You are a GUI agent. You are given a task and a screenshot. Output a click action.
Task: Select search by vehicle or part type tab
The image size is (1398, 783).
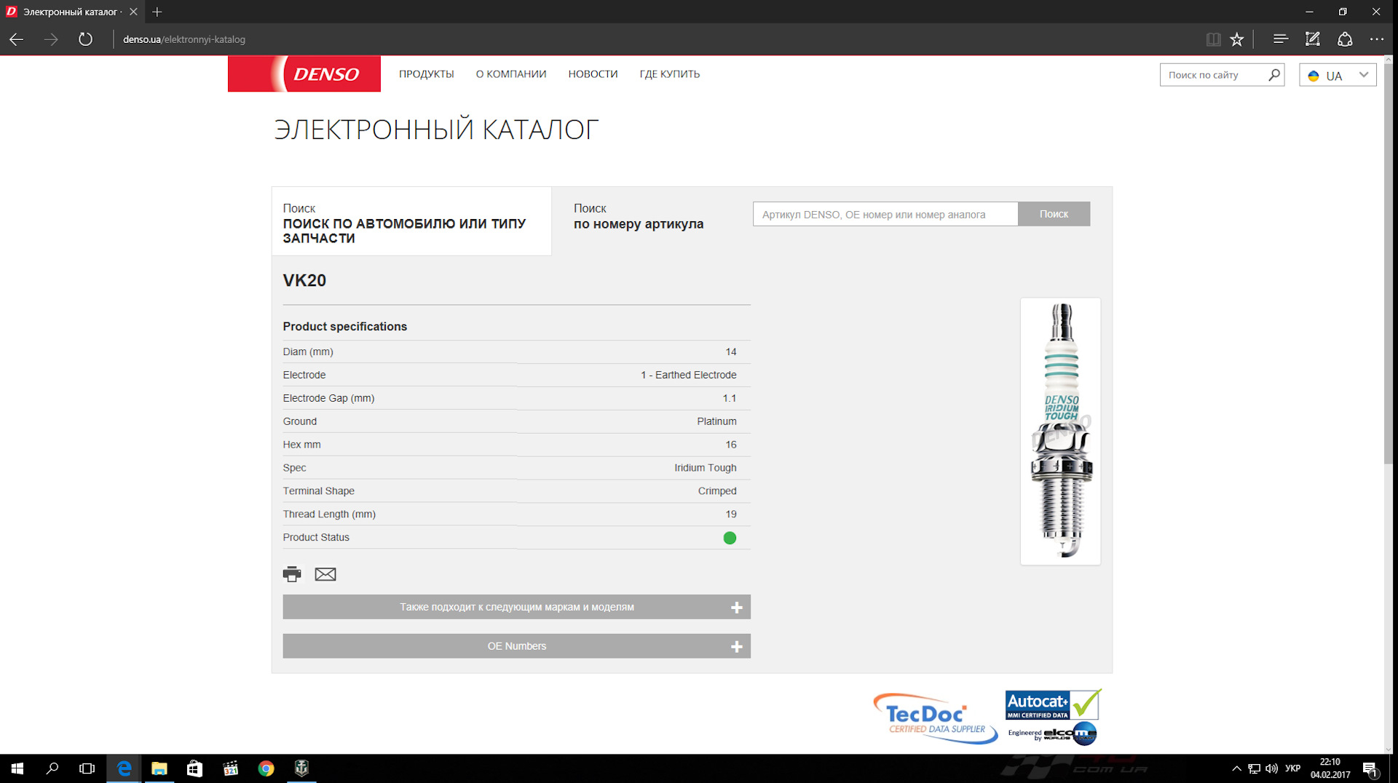(411, 222)
